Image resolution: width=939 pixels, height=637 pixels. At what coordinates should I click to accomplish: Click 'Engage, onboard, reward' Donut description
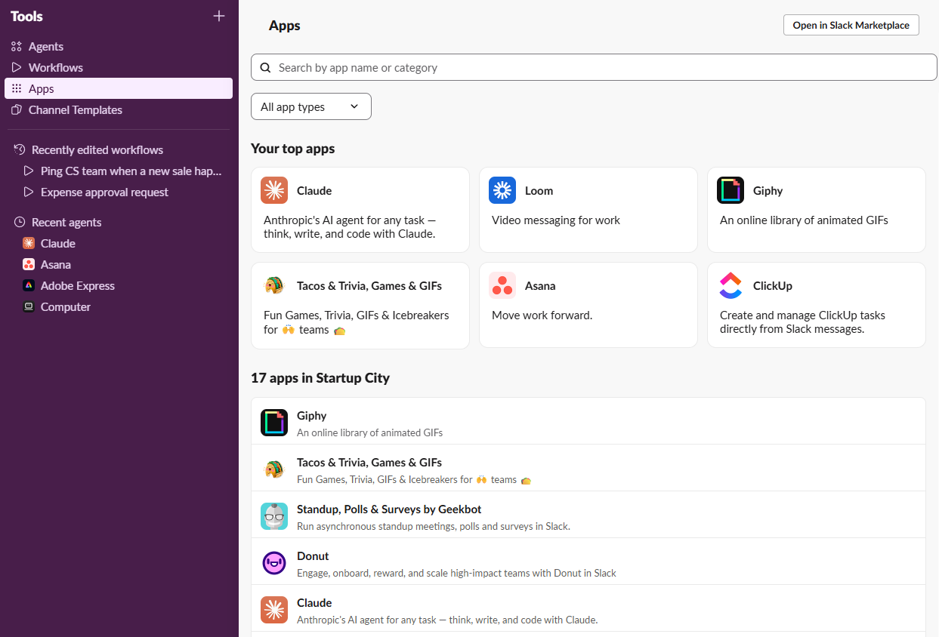click(x=456, y=573)
